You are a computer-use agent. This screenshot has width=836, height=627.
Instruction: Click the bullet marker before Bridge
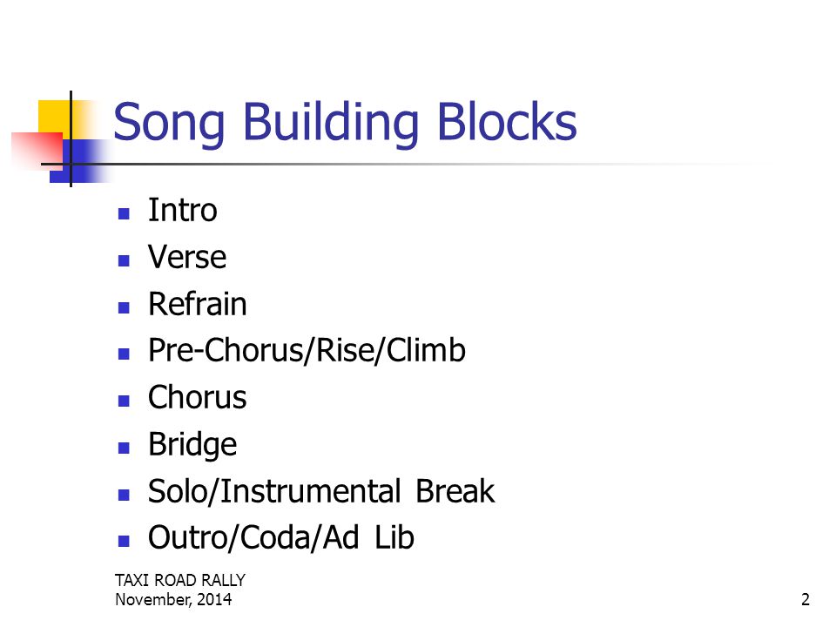point(124,448)
